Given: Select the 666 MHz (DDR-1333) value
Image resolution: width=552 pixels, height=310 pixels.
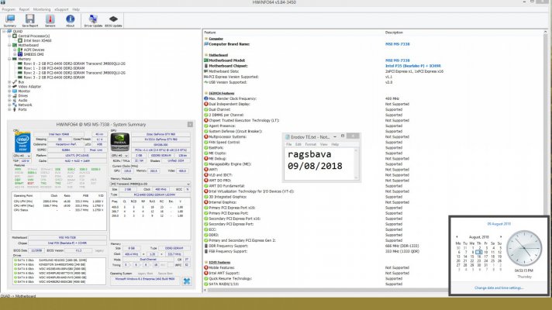Looking at the screenshot, I should [402, 246].
